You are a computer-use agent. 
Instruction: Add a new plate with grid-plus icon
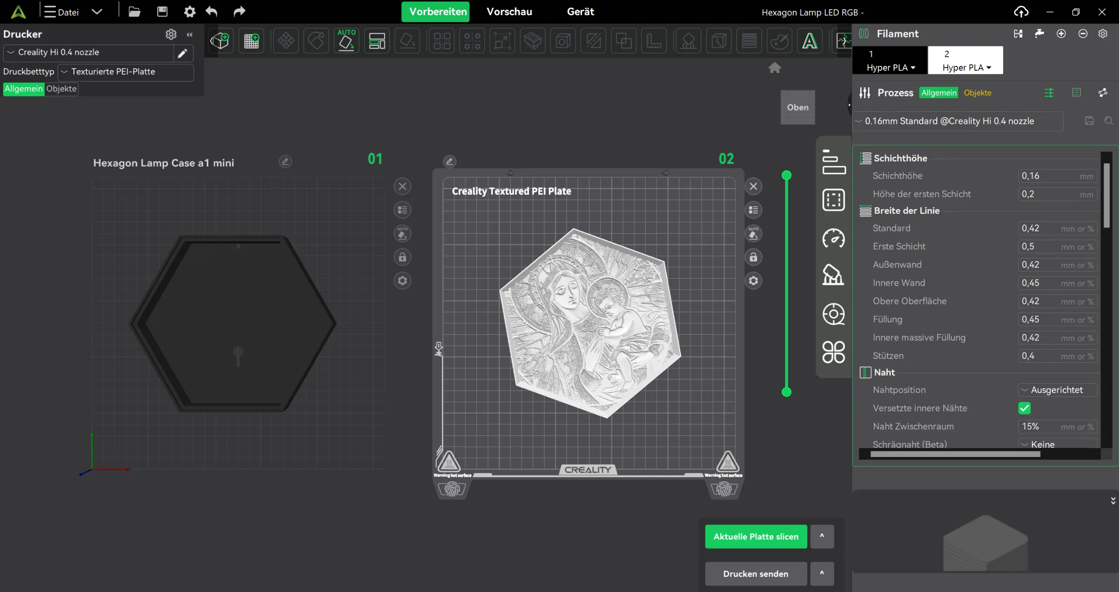251,41
